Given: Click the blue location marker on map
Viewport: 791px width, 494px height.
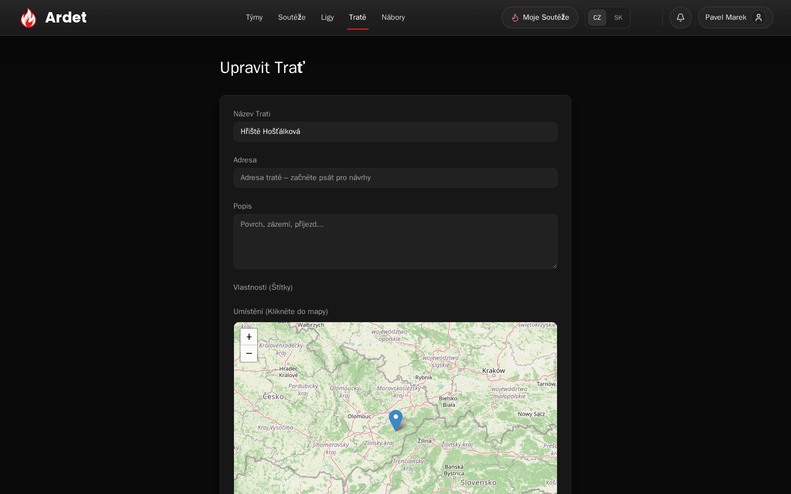Looking at the screenshot, I should coord(396,420).
